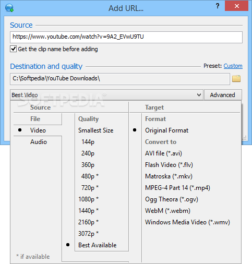Open the Advanced options button

223,95
